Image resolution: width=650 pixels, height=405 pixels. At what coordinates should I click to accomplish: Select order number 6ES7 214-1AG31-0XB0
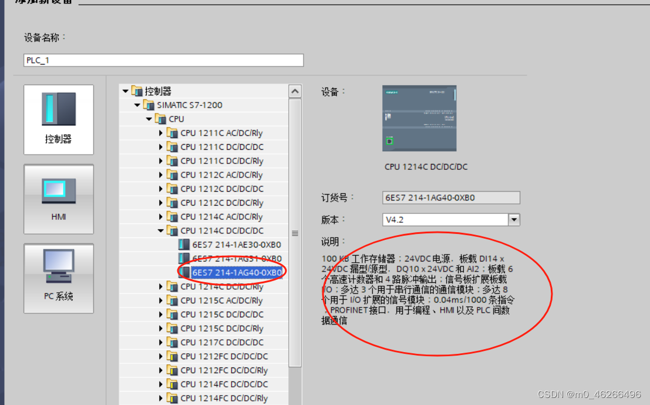point(237,259)
